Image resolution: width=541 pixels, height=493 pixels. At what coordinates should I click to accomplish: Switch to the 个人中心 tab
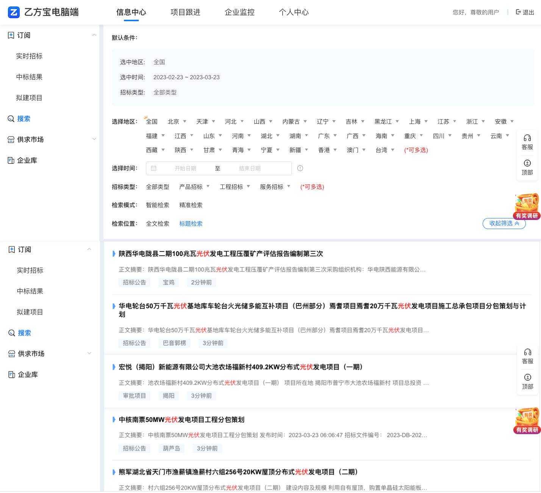pyautogui.click(x=294, y=12)
